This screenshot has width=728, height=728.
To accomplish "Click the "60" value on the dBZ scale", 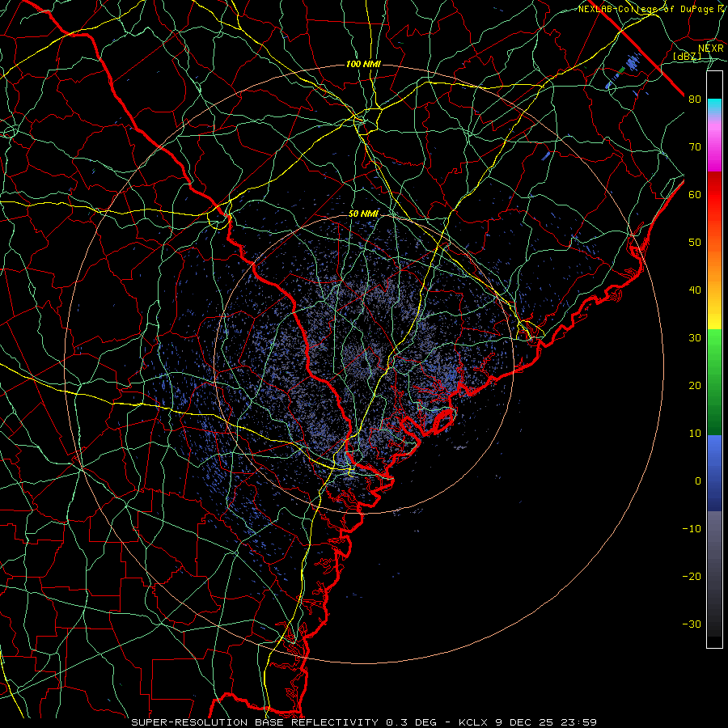I will point(695,194).
